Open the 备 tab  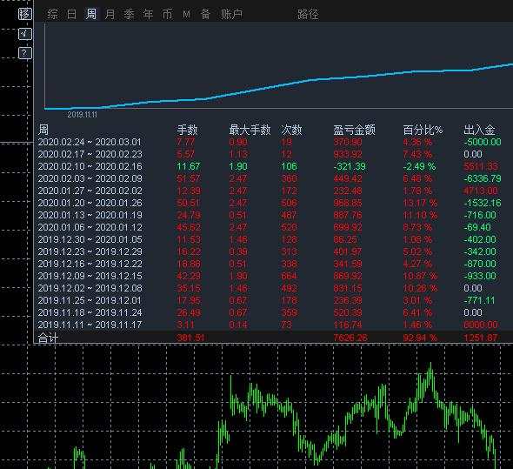coord(205,14)
